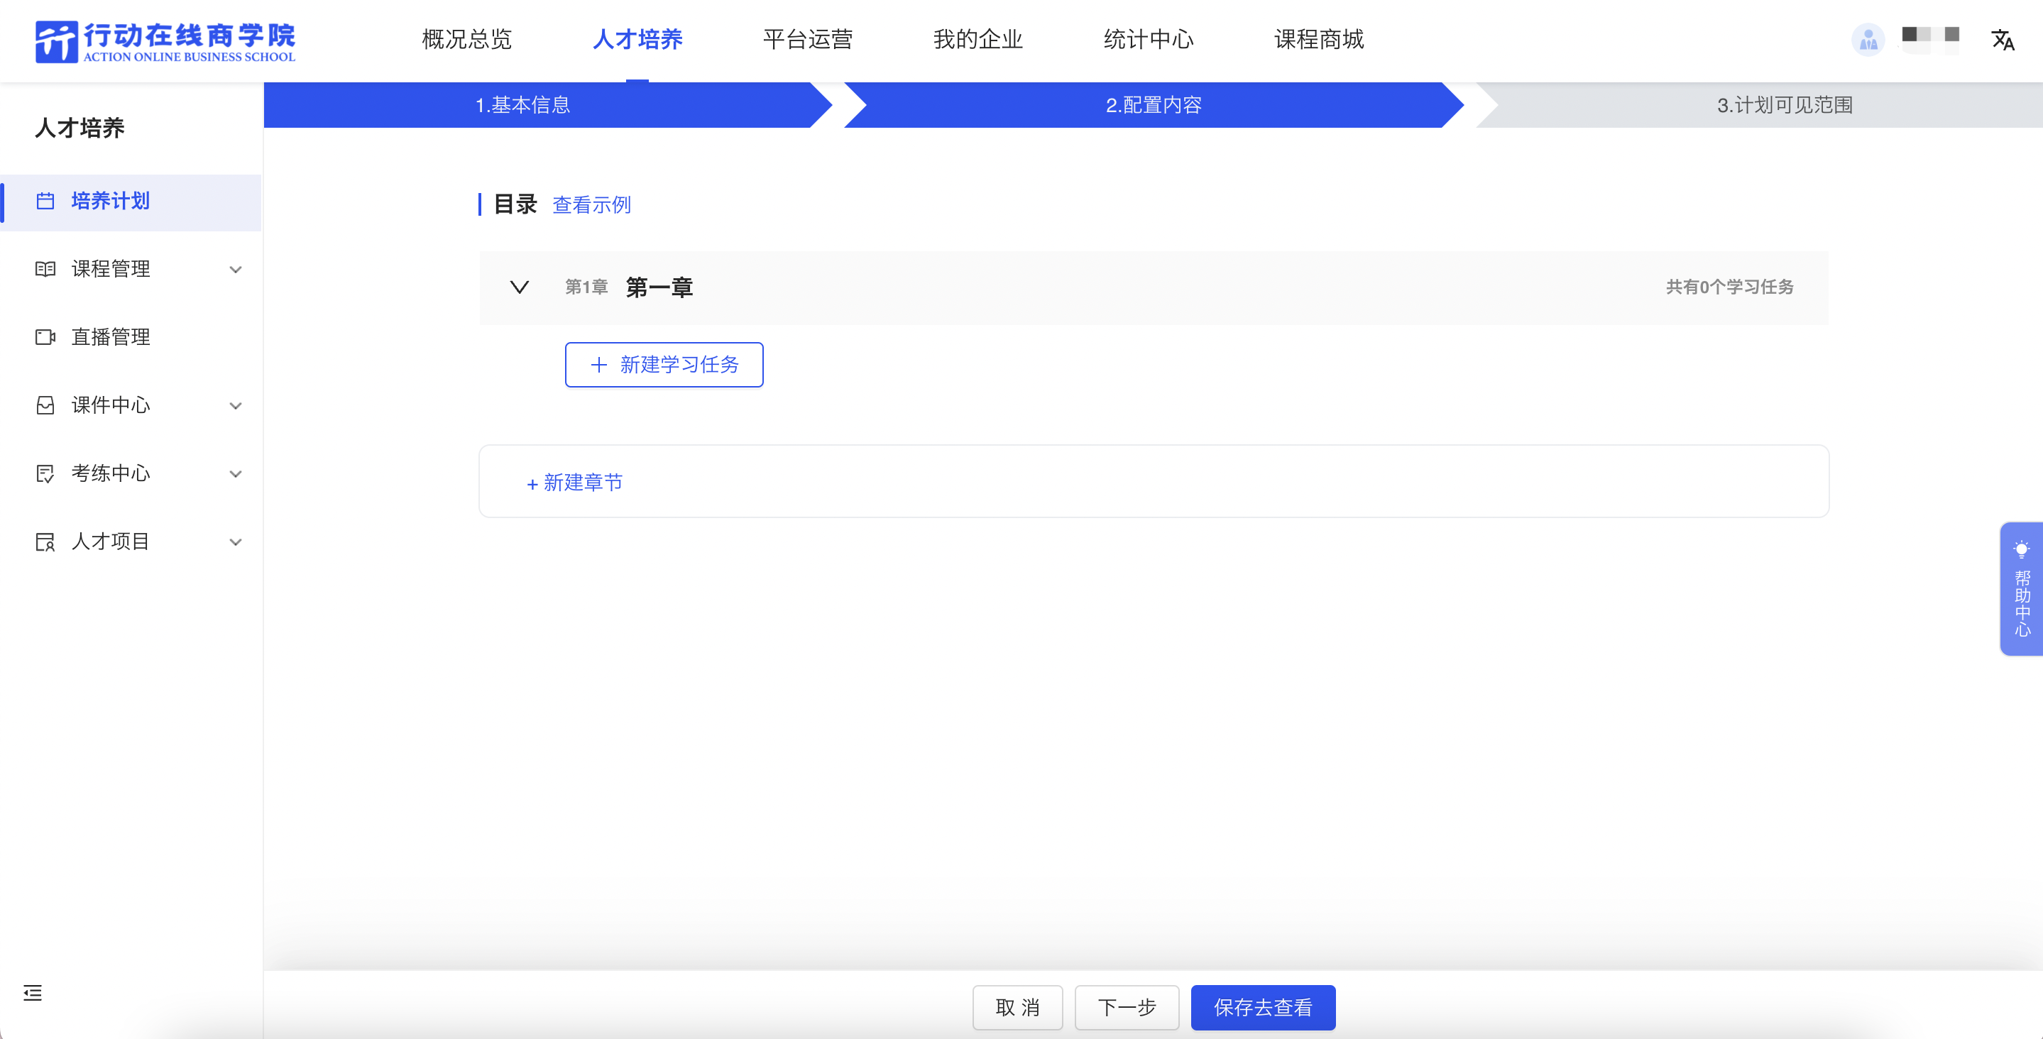2043x1039 pixels.
Task: Click the 新建学习任务 button
Action: pyautogui.click(x=664, y=365)
